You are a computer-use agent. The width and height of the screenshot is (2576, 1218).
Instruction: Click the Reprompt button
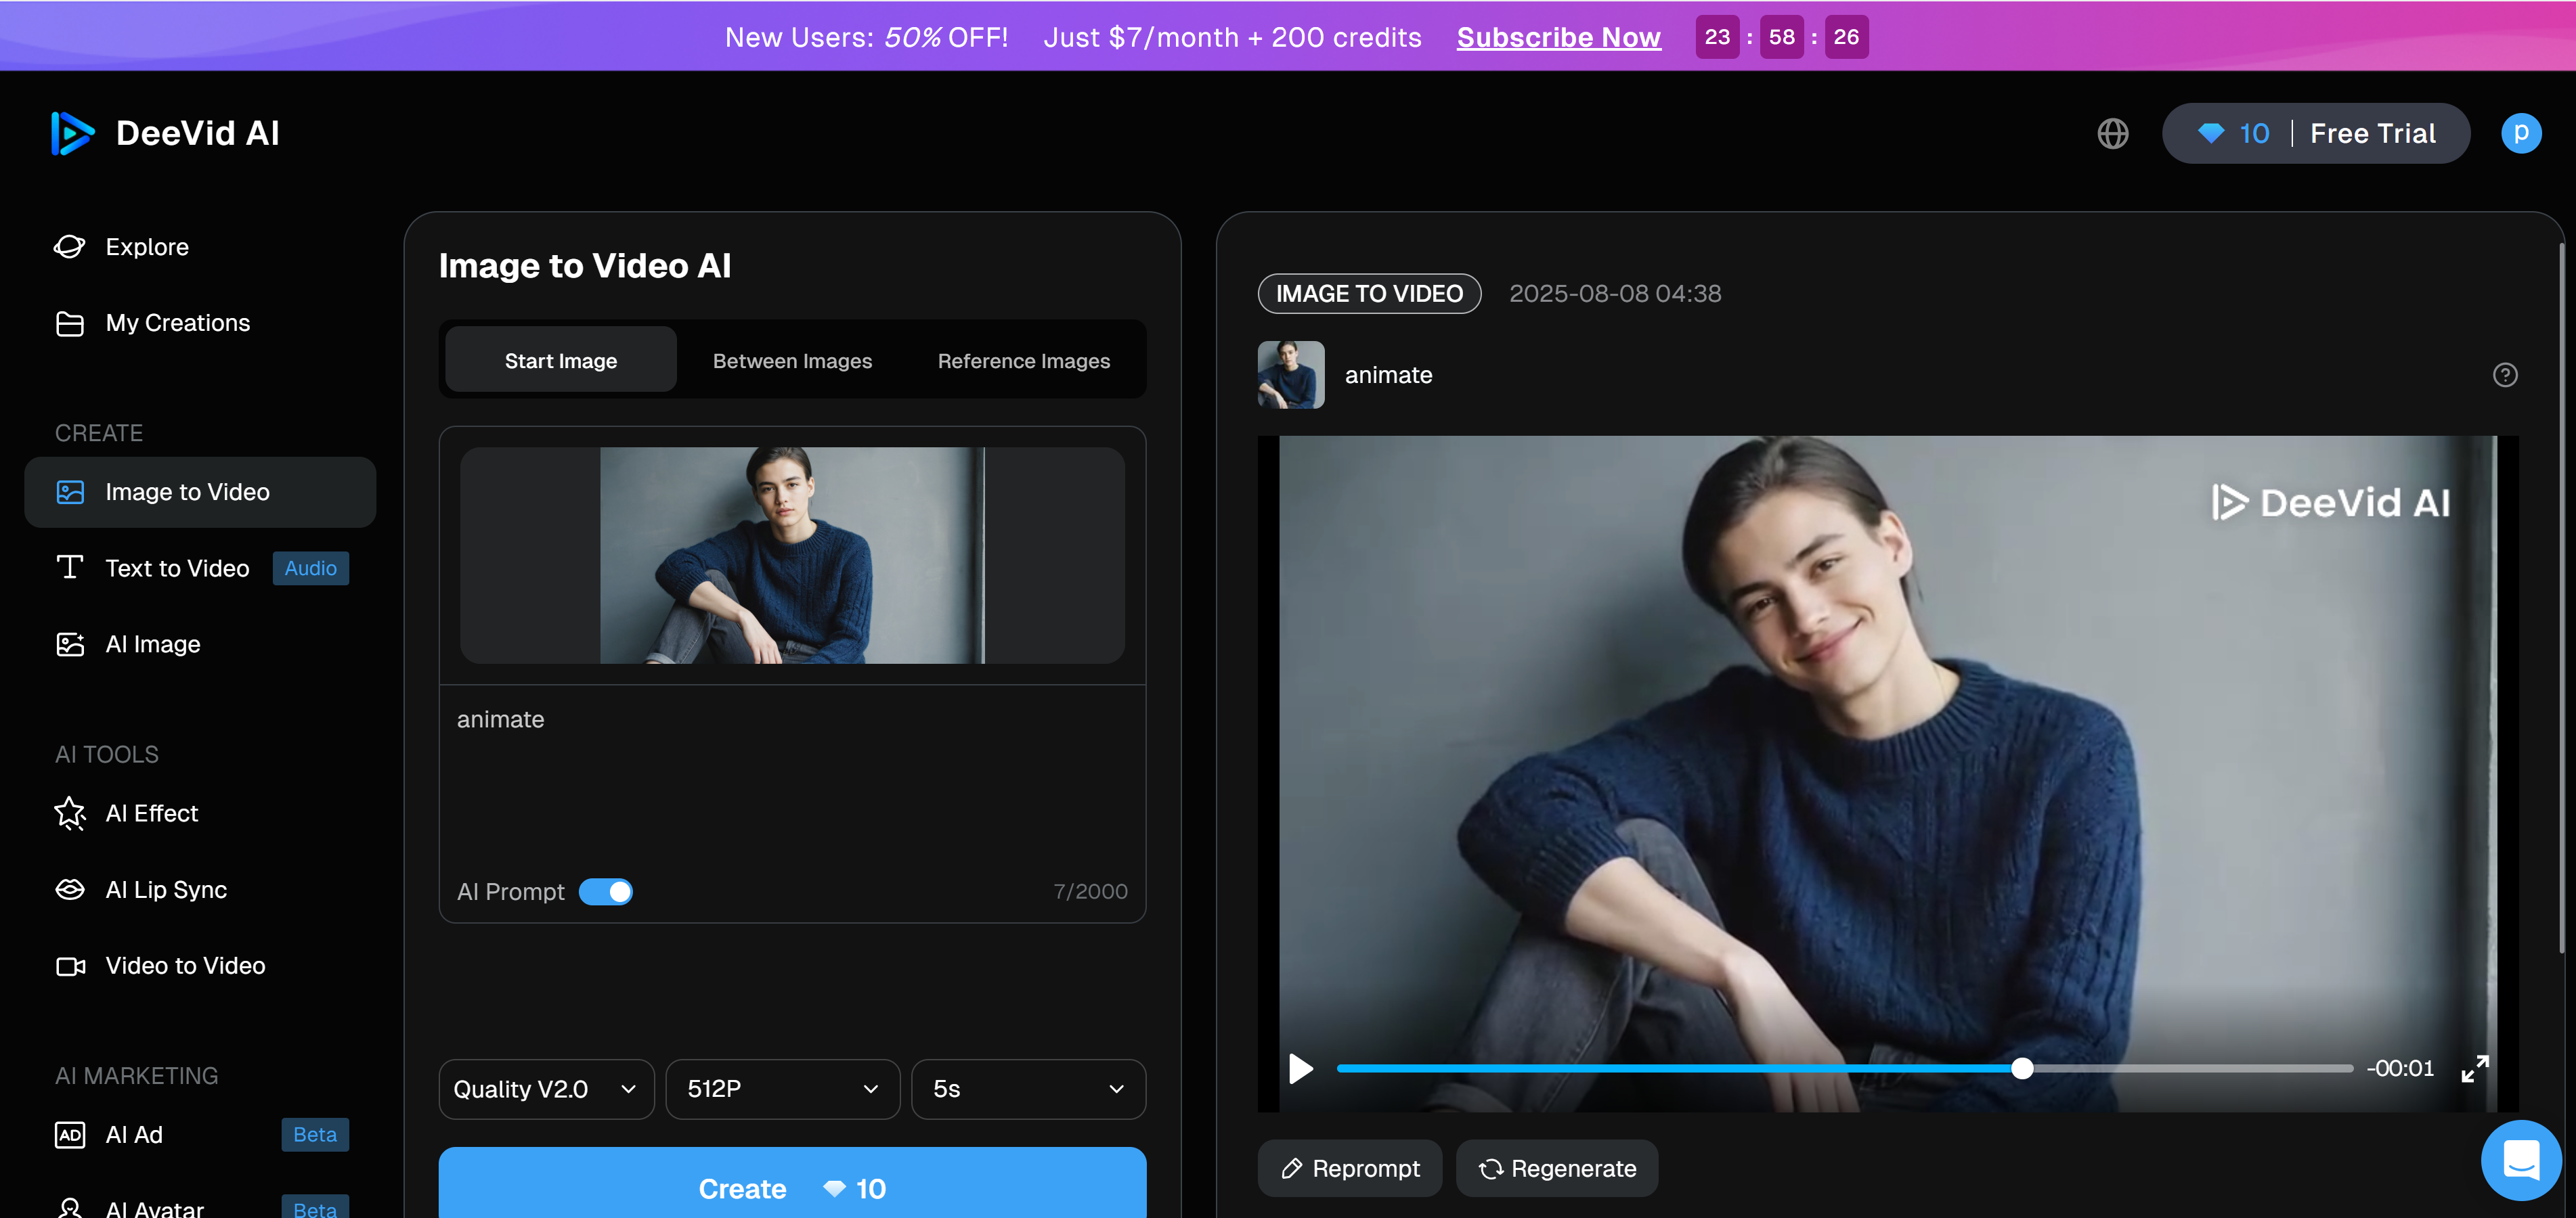[1350, 1168]
